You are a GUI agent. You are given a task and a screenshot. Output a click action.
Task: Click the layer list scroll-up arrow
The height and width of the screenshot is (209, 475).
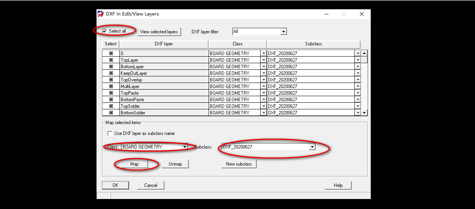click(364, 53)
